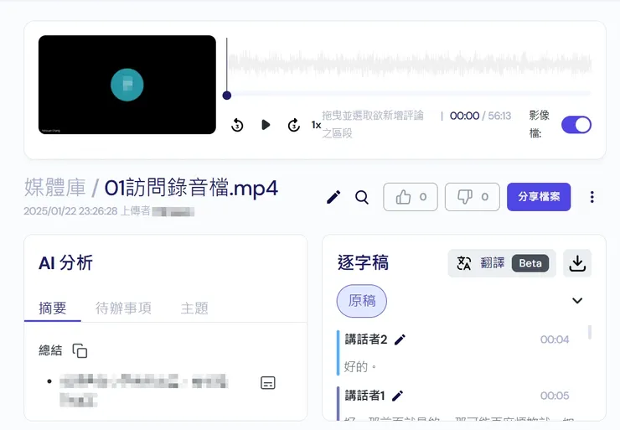Go back to 媒體庫 library
Screen dimensions: 620x430
click(x=55, y=188)
